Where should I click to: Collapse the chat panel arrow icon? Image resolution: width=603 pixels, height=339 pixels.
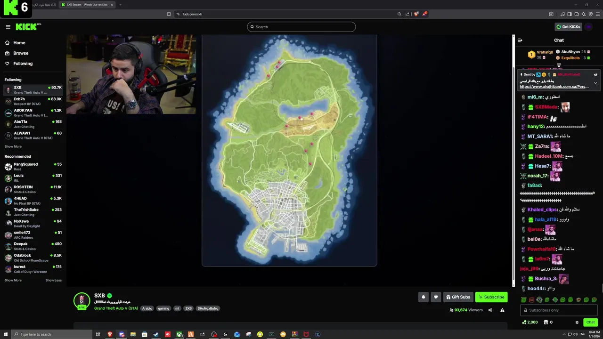520,40
